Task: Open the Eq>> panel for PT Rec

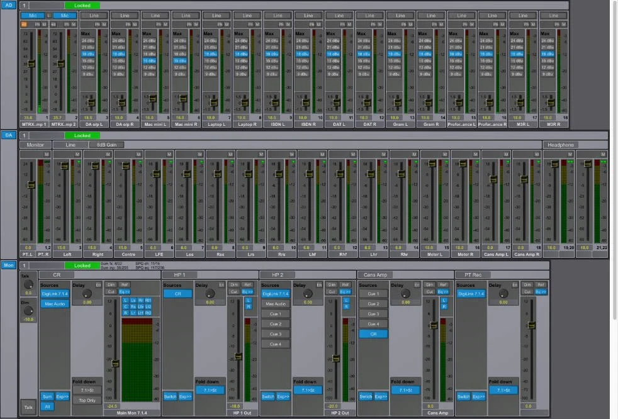Action: (x=541, y=292)
